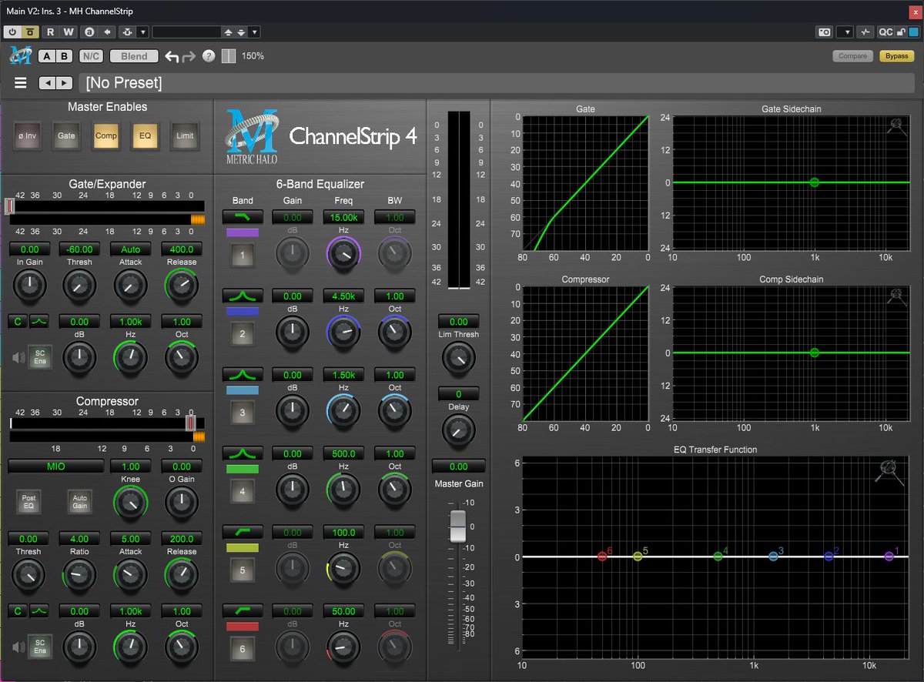Go to the next preset arrow
The image size is (924, 682).
coord(65,83)
